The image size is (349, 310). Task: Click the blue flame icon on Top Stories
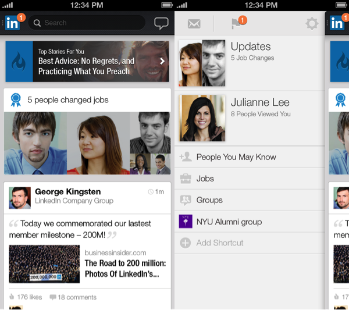[x=19, y=62]
